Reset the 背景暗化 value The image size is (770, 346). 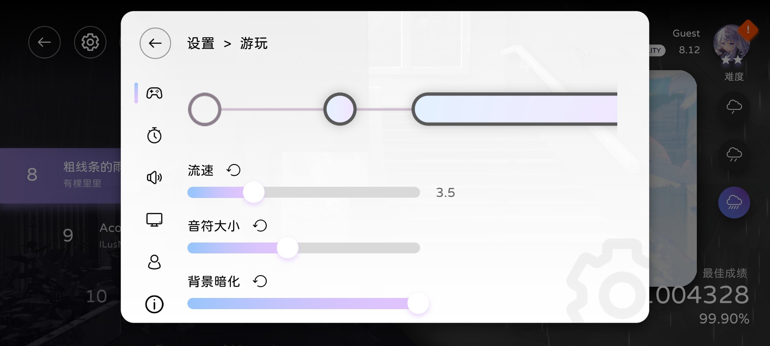tap(260, 281)
